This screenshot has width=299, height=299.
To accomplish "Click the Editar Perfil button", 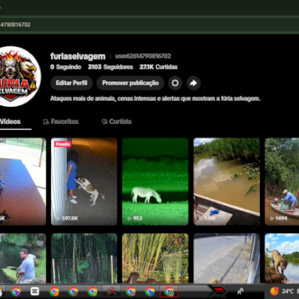I will coord(72,83).
